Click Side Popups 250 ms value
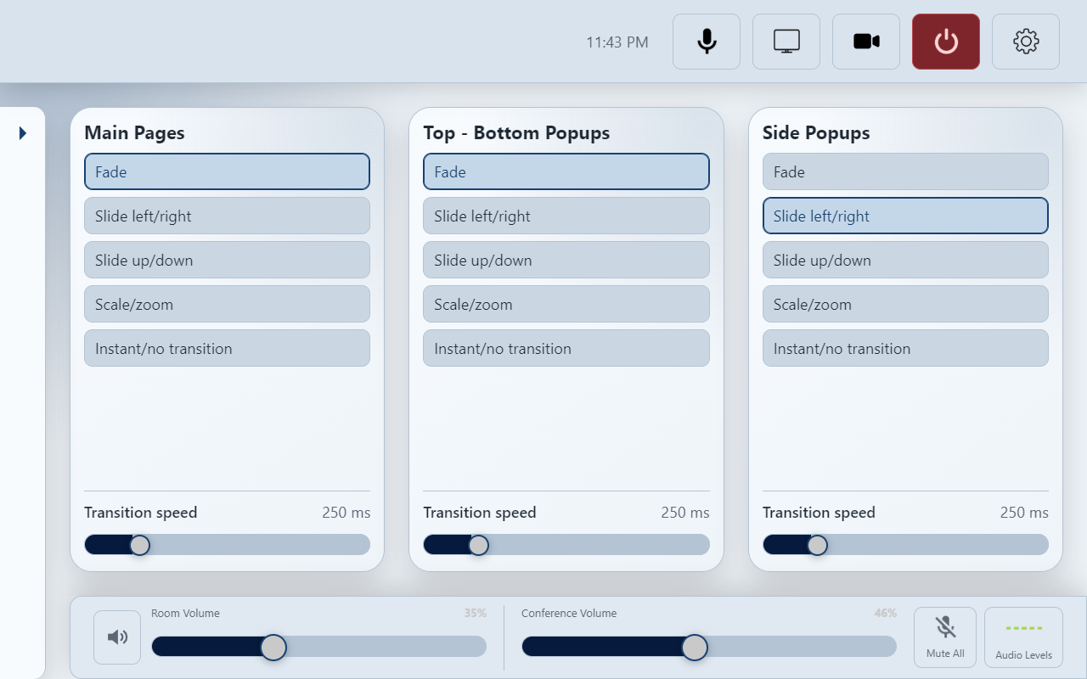 pos(1024,513)
